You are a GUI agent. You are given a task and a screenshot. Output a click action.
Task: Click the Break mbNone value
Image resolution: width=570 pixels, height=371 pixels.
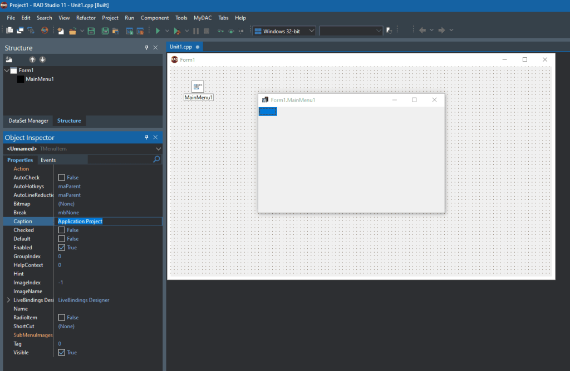coord(68,213)
